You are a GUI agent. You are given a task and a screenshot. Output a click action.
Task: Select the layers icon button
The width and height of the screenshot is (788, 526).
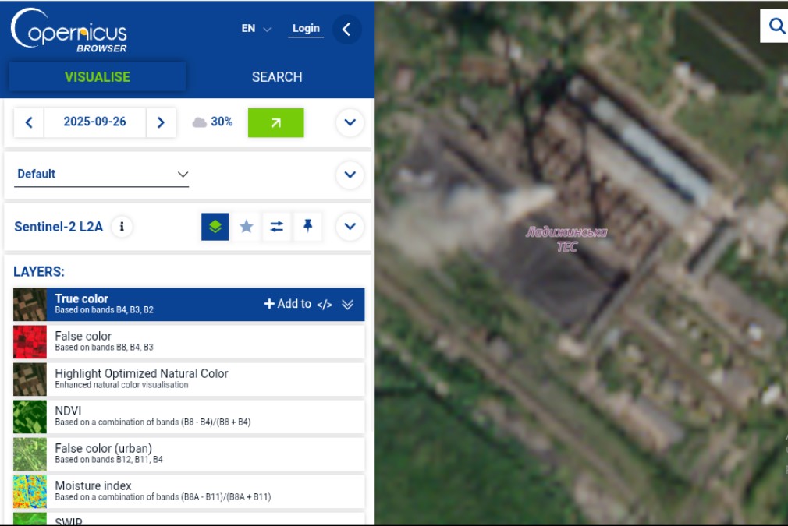[215, 227]
